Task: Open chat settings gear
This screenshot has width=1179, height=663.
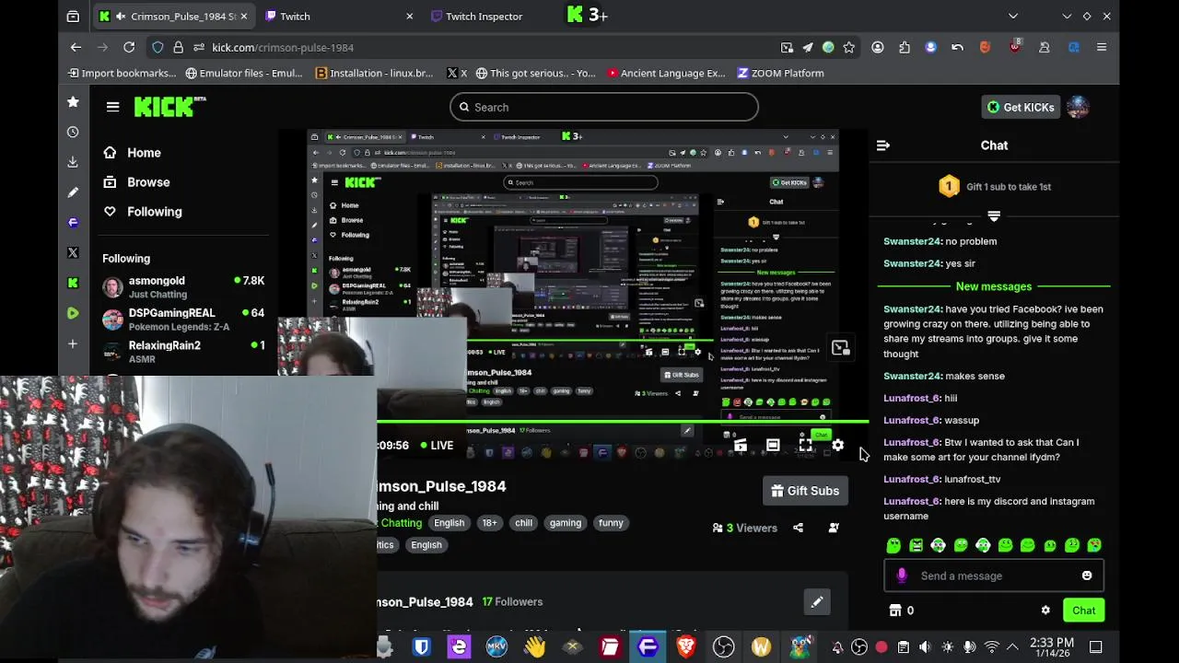Action: click(x=1045, y=611)
